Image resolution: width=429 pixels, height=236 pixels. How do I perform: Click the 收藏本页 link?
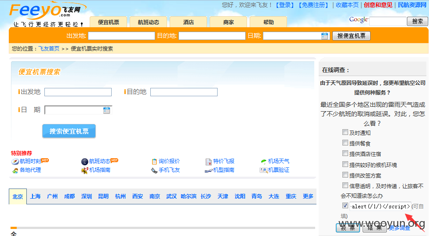[347, 5]
